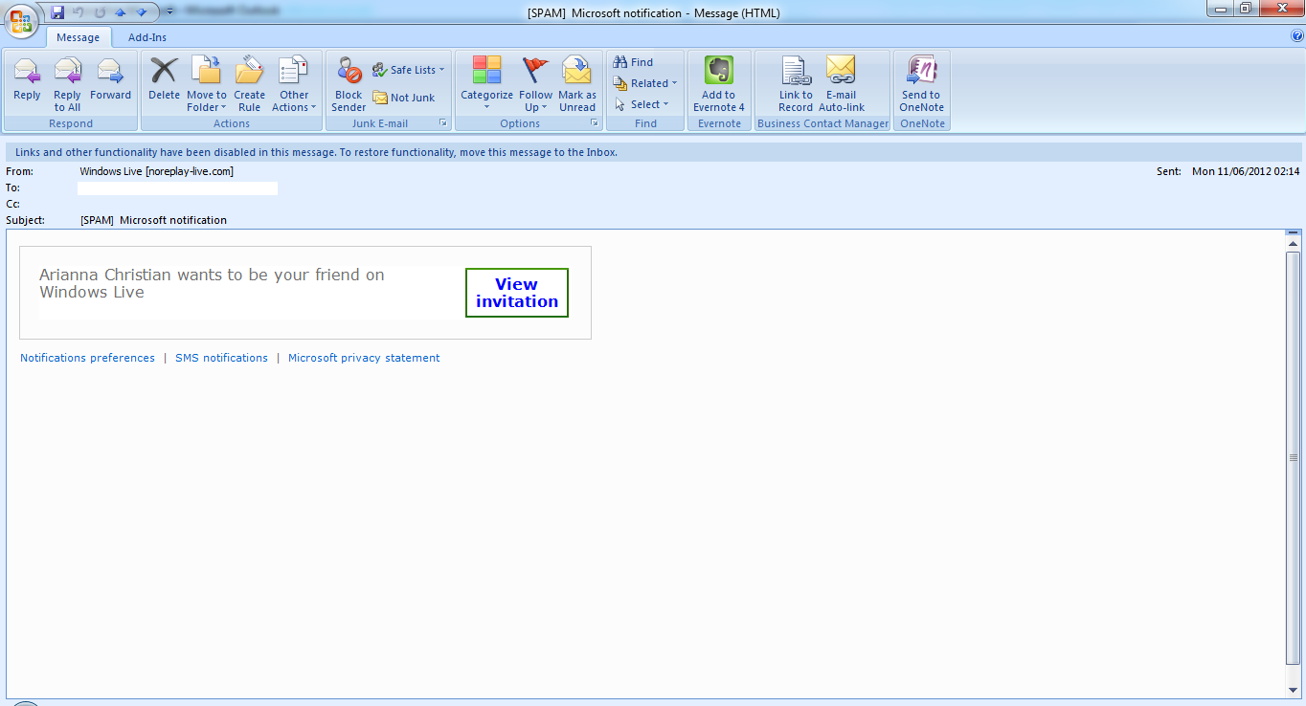Go to Previous Item with up arrow

pos(121,12)
